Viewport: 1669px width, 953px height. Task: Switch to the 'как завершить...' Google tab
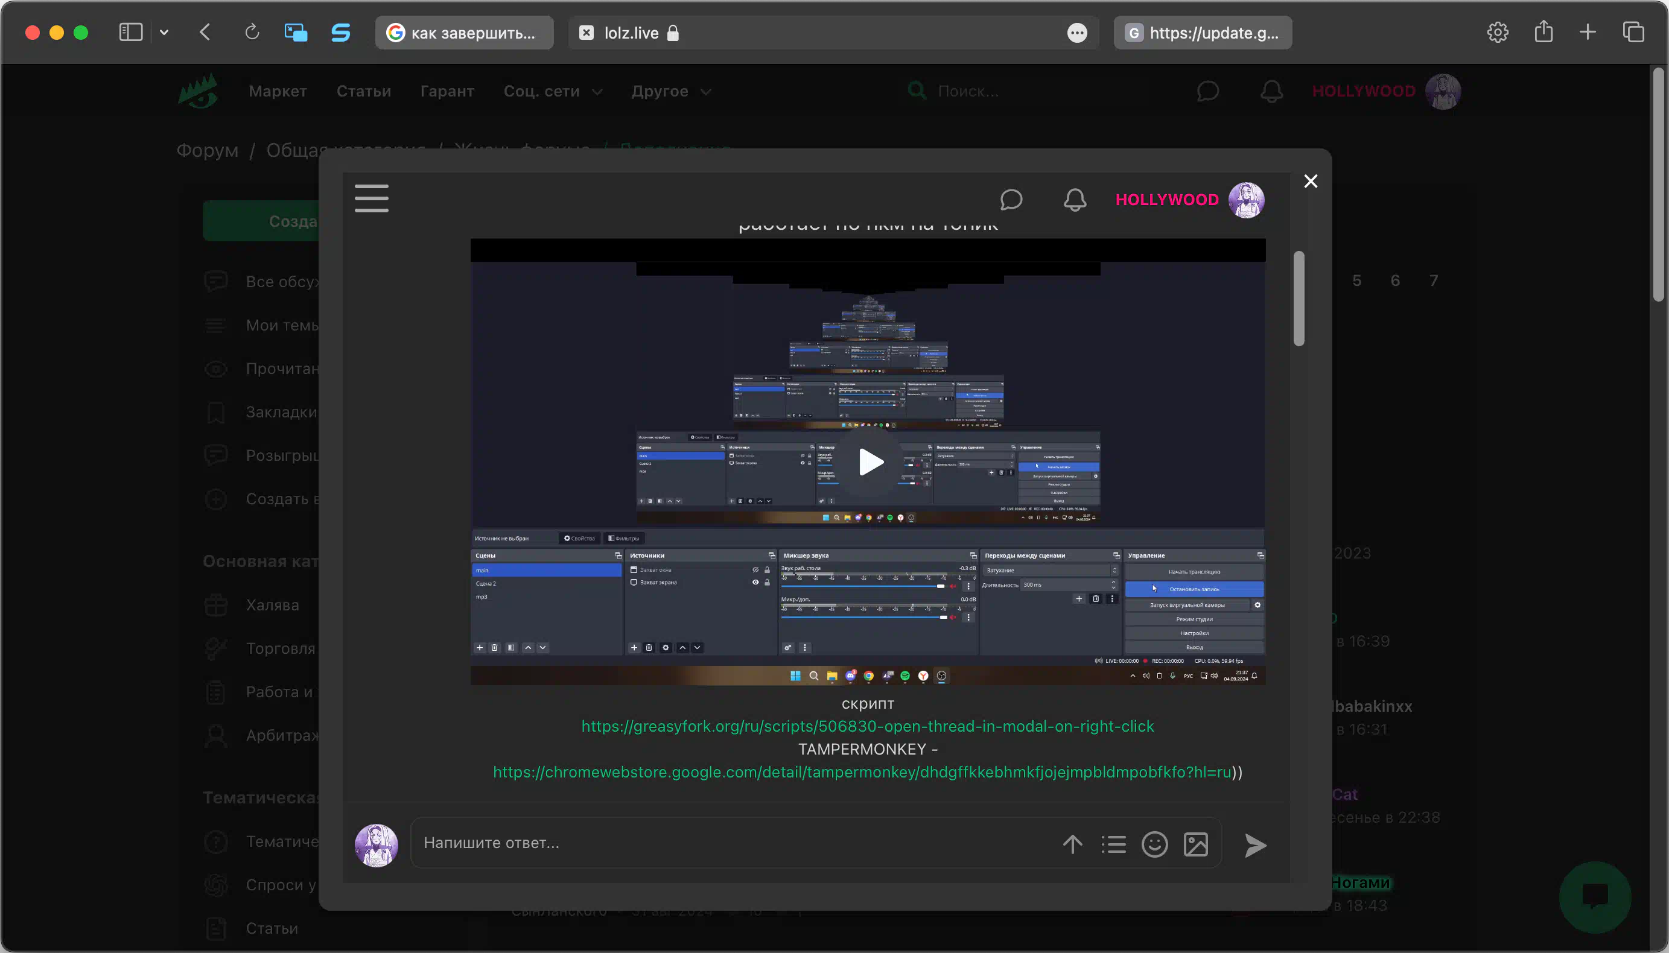click(464, 33)
